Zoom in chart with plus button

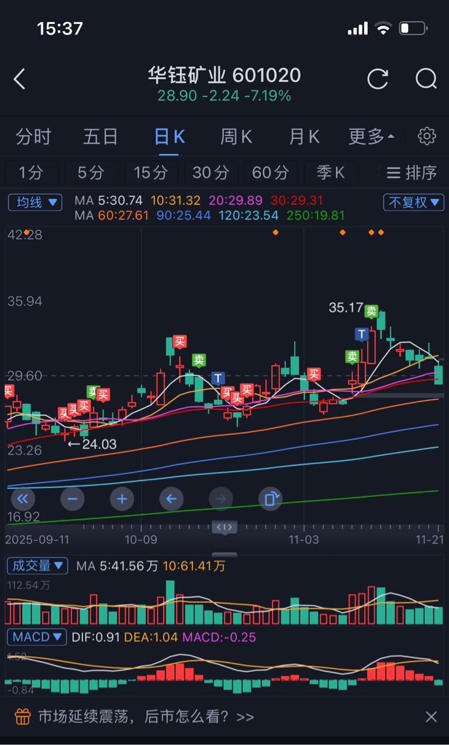pyautogui.click(x=122, y=499)
